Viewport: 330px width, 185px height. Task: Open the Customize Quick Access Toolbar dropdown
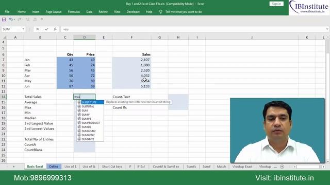(x=42, y=20)
